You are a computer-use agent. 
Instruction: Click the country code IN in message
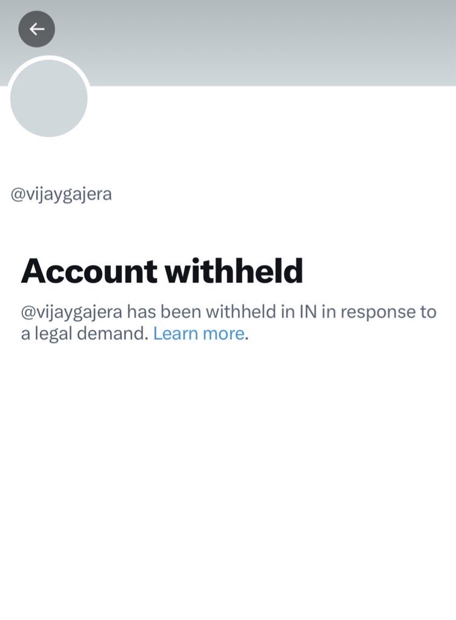308,312
